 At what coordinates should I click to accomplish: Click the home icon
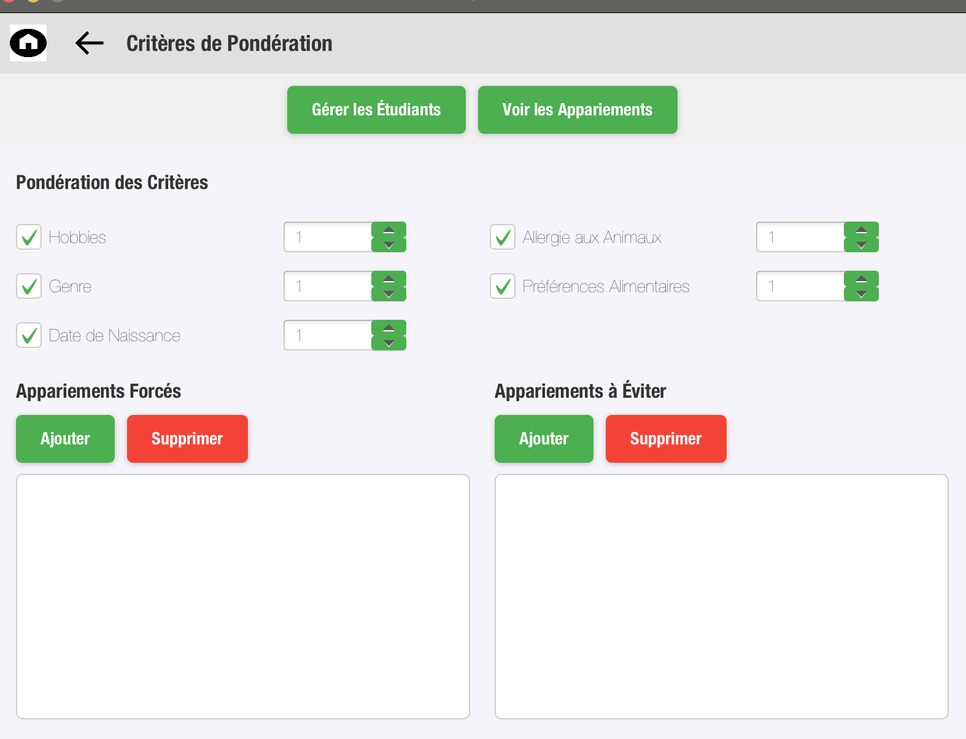click(x=28, y=43)
